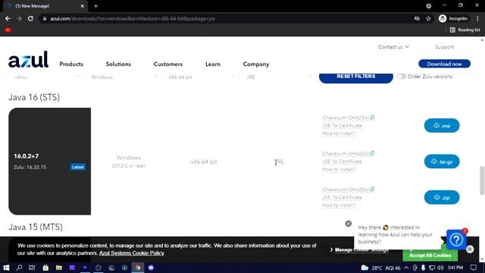485x273 pixels.
Task: Go back using browser back arrow
Action: click(8, 18)
